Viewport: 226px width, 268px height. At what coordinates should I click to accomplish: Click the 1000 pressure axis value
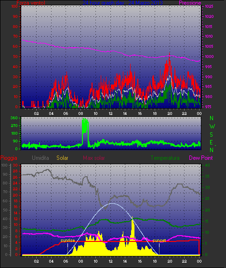209,56
